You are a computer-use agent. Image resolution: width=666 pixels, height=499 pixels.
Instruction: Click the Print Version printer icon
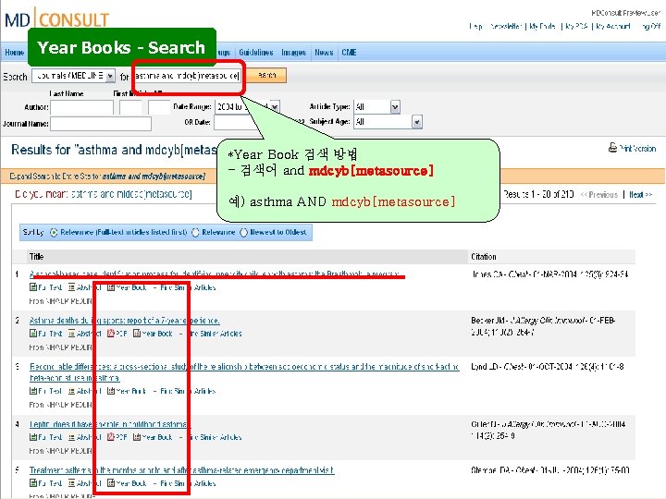coord(612,148)
